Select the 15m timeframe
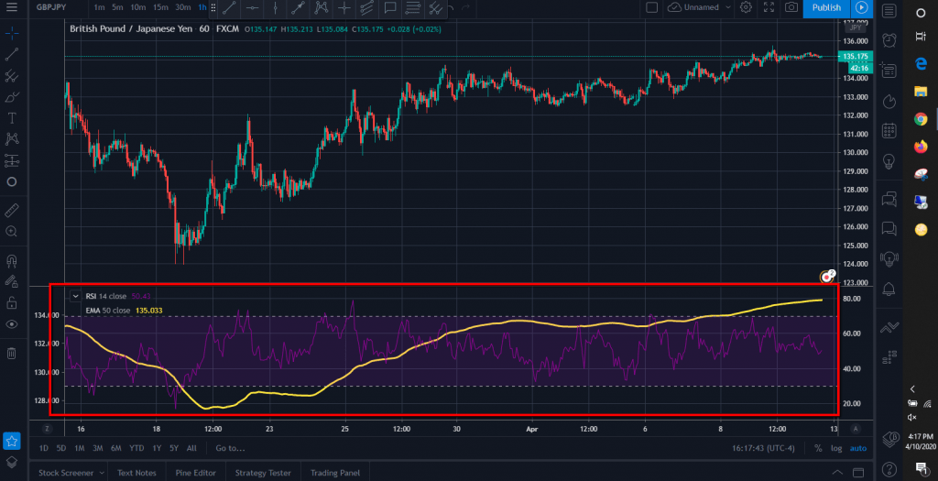The height and width of the screenshot is (481, 938). coord(159,7)
